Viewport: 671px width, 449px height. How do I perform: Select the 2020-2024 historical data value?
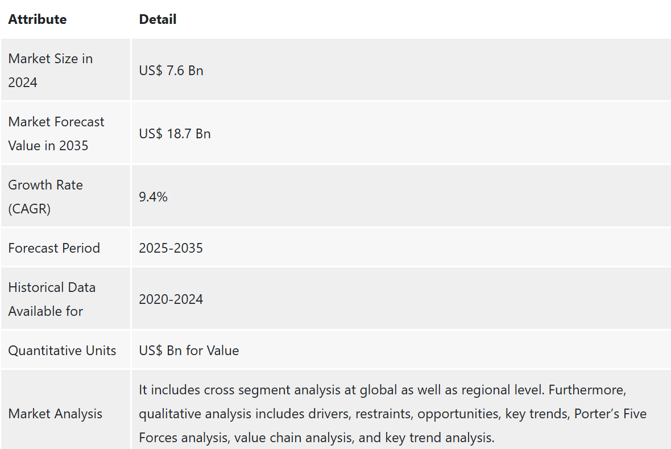171,299
